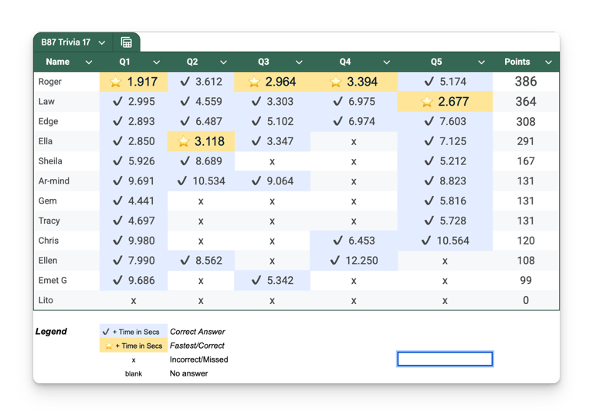Viewport: 593px width, 415px height.
Task: Select Roger's points cell 386
Action: pos(526,82)
